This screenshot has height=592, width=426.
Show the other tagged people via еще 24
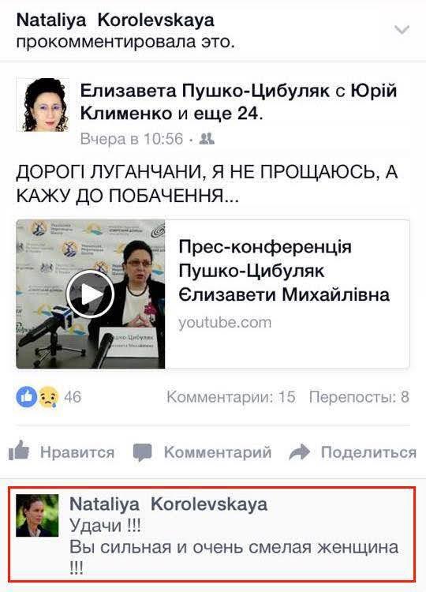tap(226, 113)
